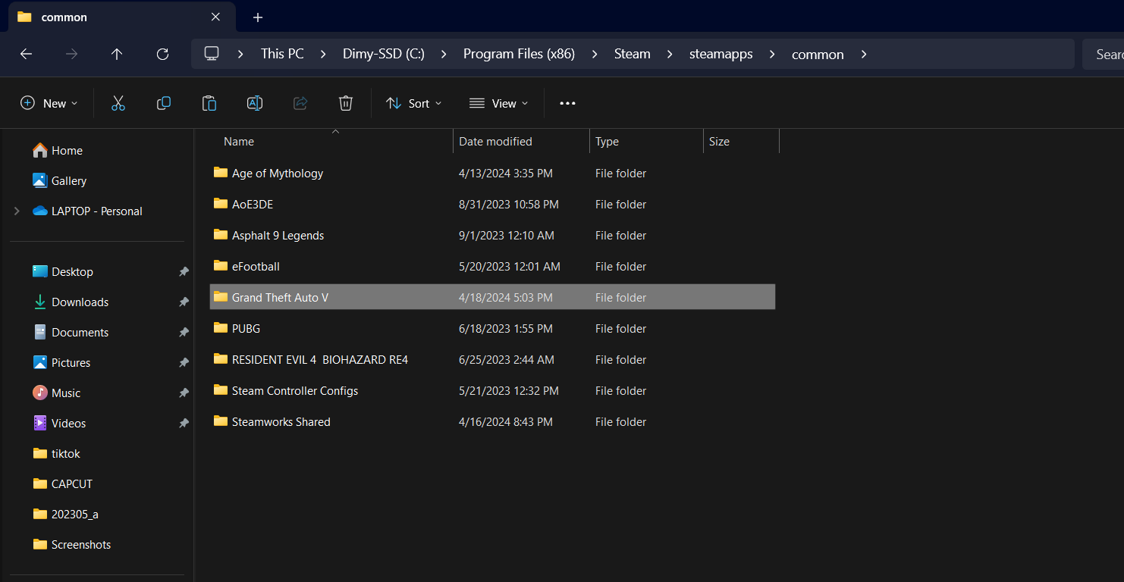The image size is (1124, 582).
Task: Click the Paste icon in the toolbar
Action: 209,102
